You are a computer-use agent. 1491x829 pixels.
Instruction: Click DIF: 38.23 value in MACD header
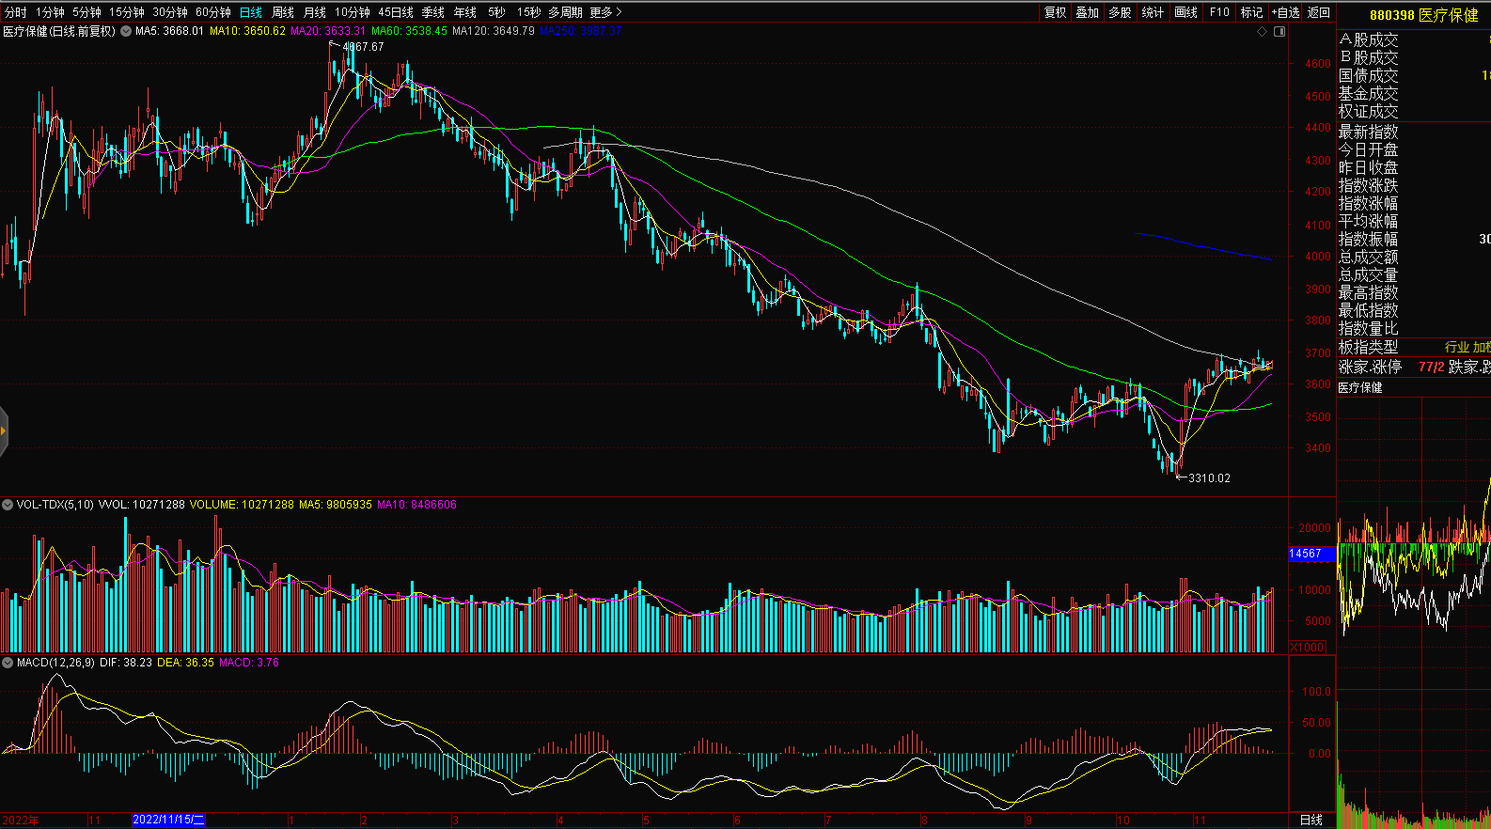(x=126, y=663)
